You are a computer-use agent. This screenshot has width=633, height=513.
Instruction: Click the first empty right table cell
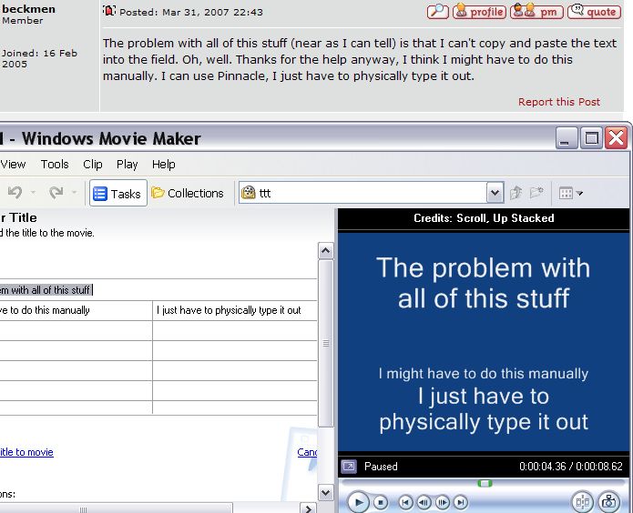235,331
